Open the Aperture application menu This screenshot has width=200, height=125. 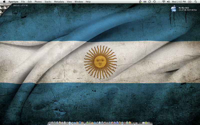[13, 1]
